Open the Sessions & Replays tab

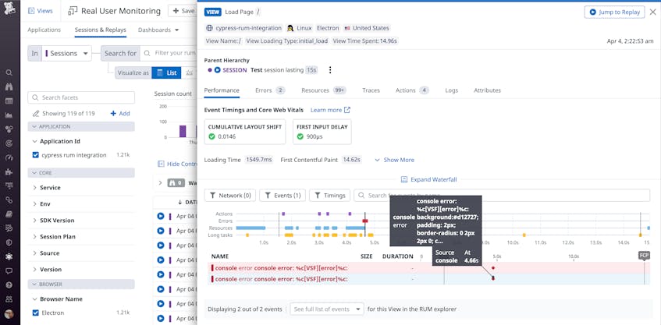click(101, 30)
